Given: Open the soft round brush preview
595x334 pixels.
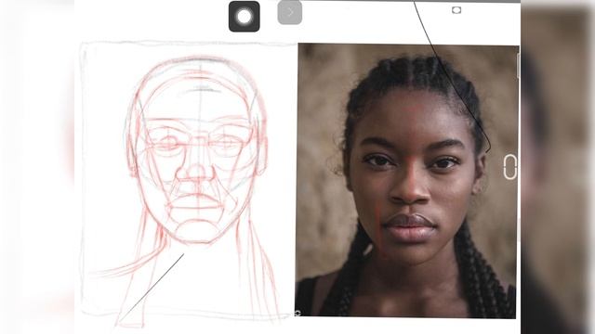Looking at the screenshot, I should point(244,17).
